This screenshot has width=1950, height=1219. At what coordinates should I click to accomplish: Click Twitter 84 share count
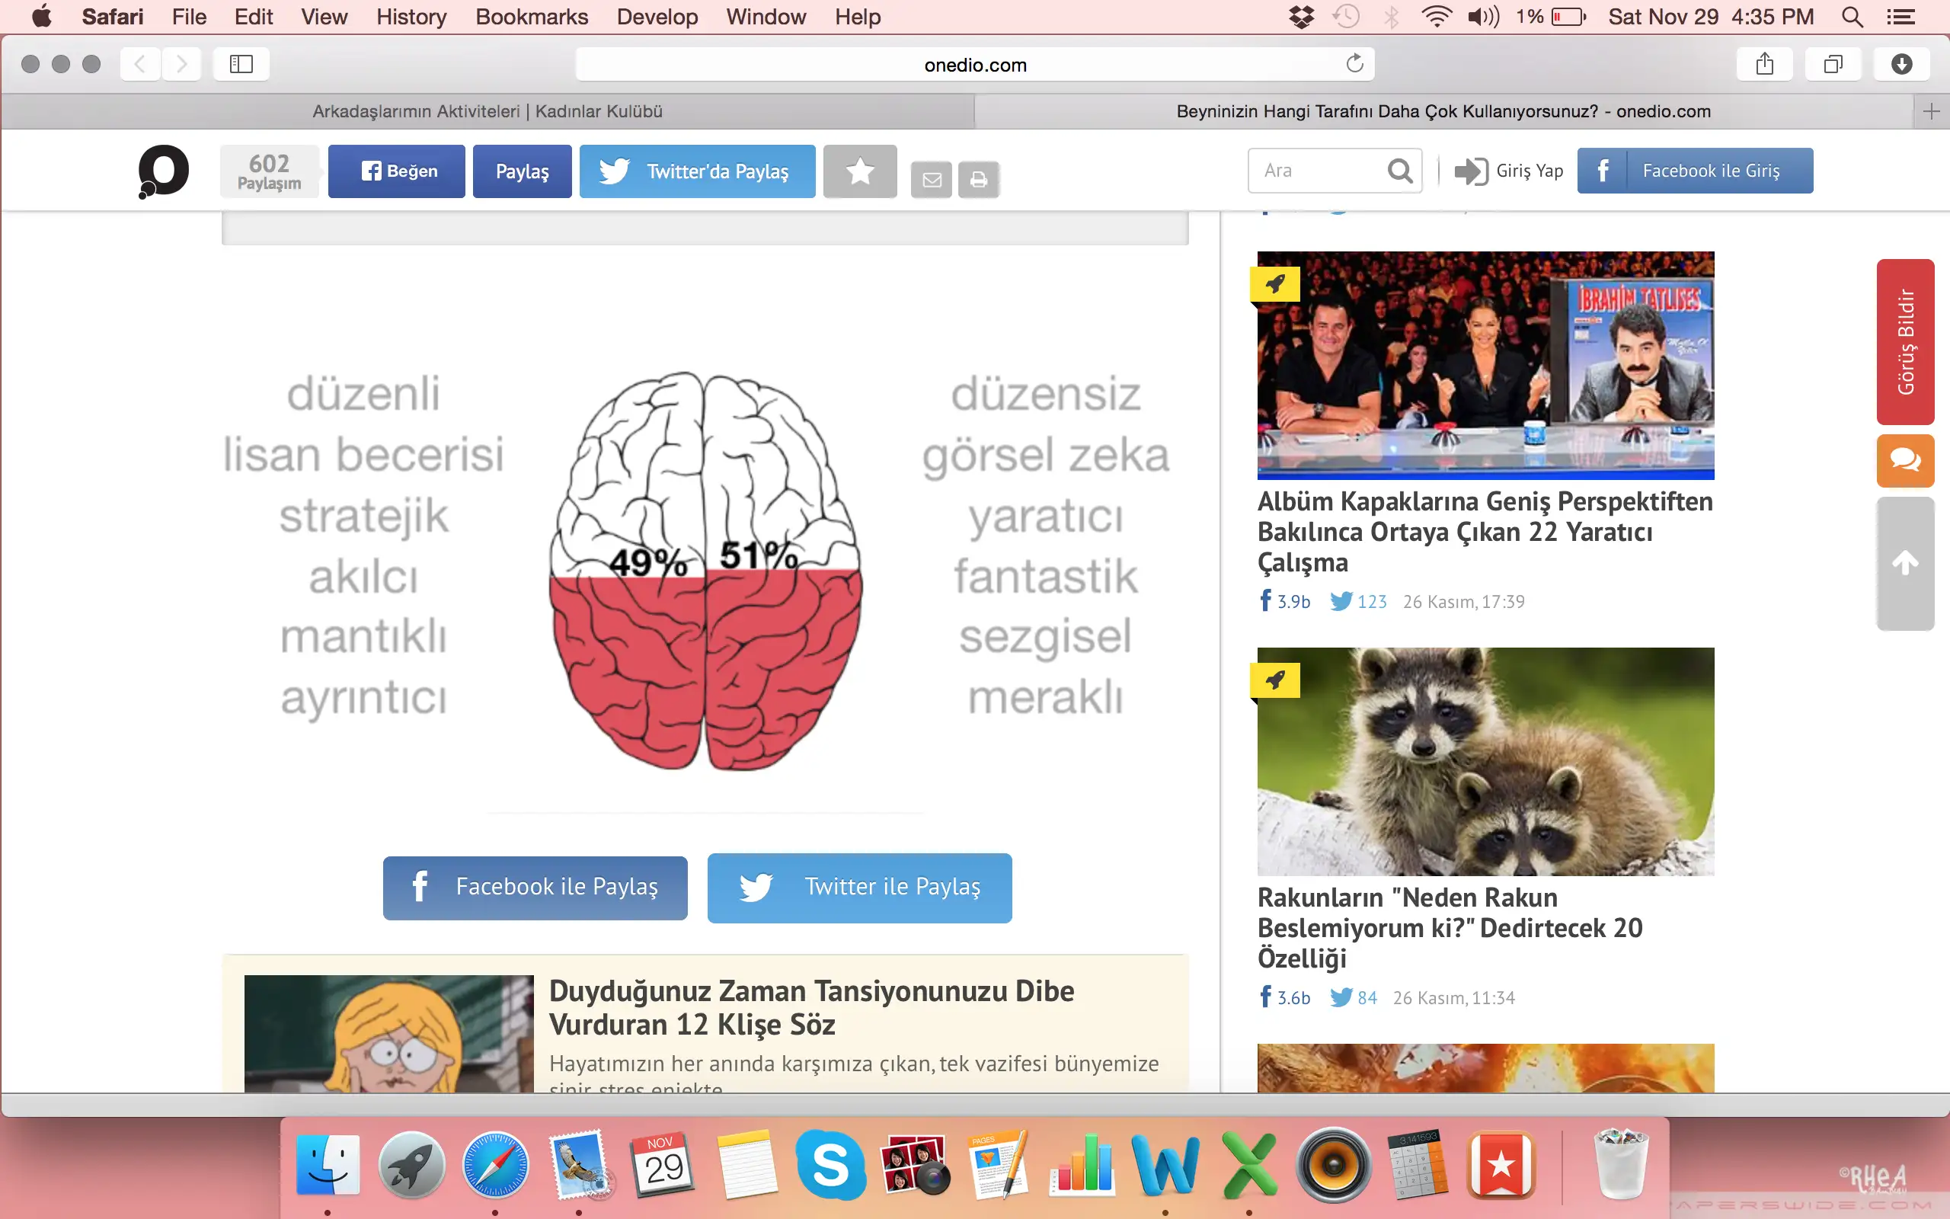tap(1353, 998)
